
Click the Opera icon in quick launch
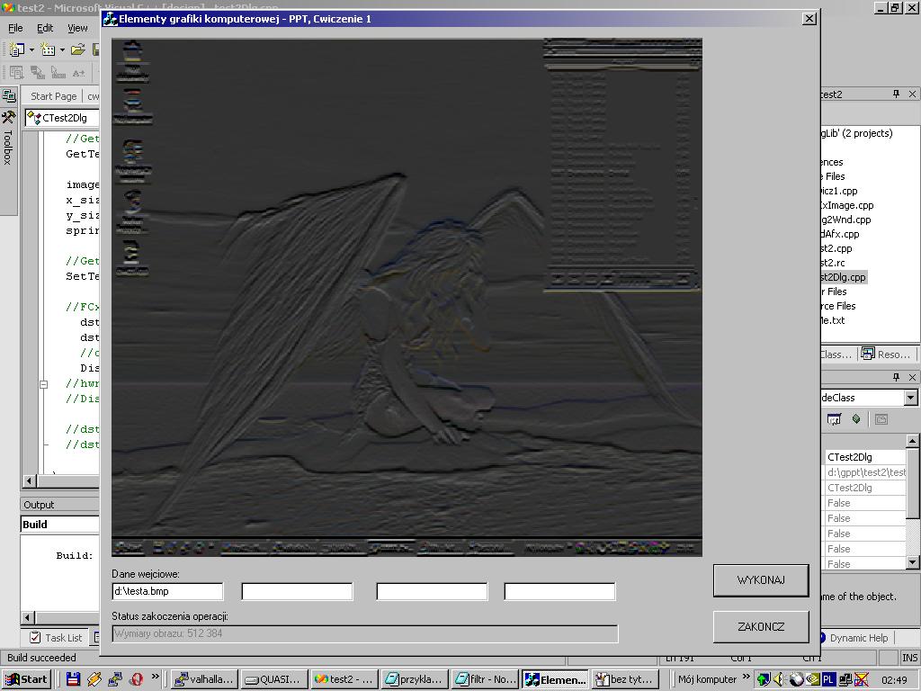click(137, 679)
